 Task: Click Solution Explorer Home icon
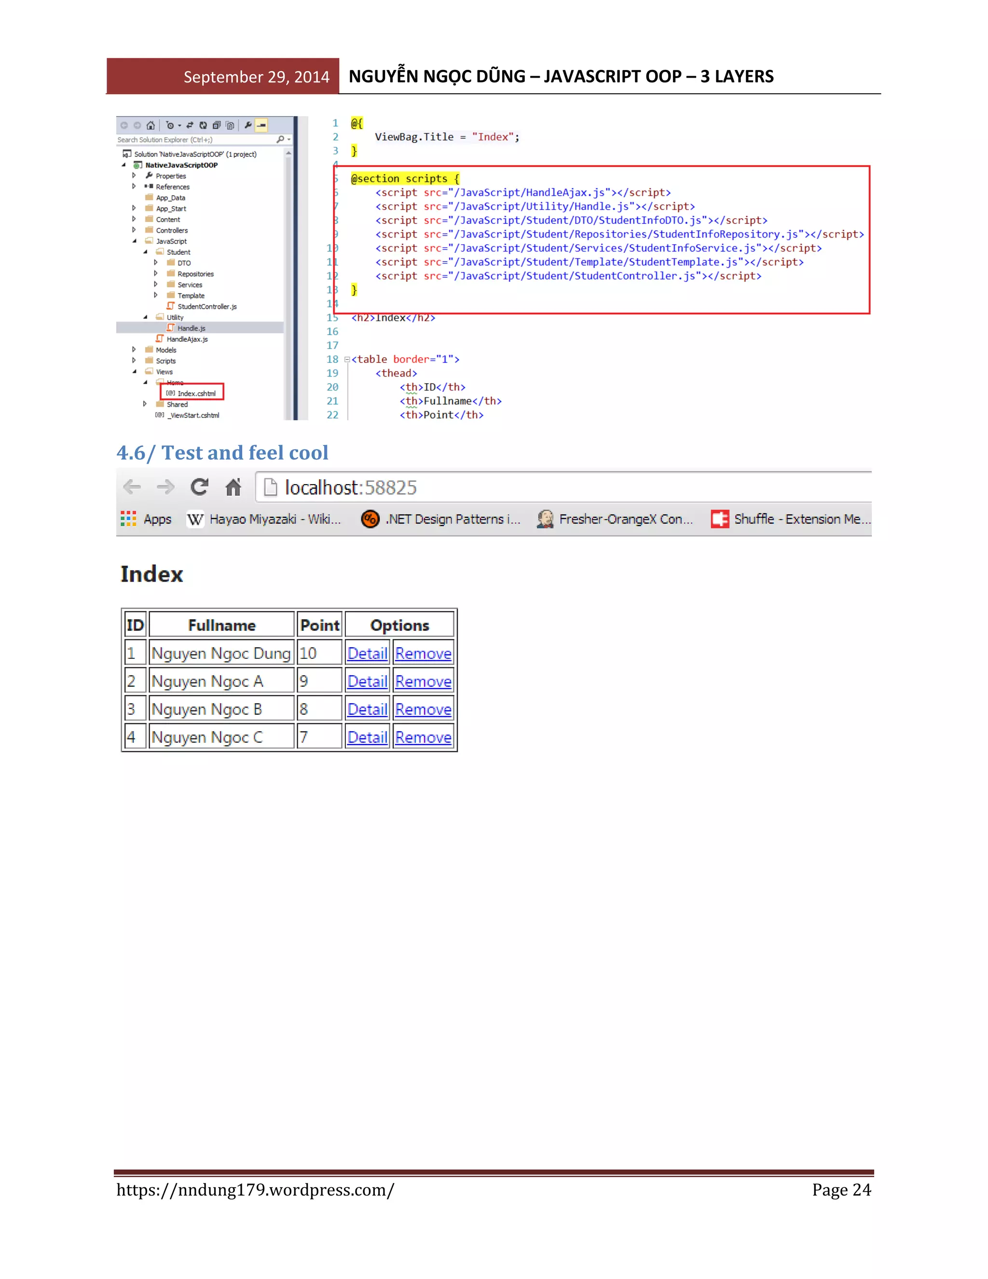coord(151,125)
